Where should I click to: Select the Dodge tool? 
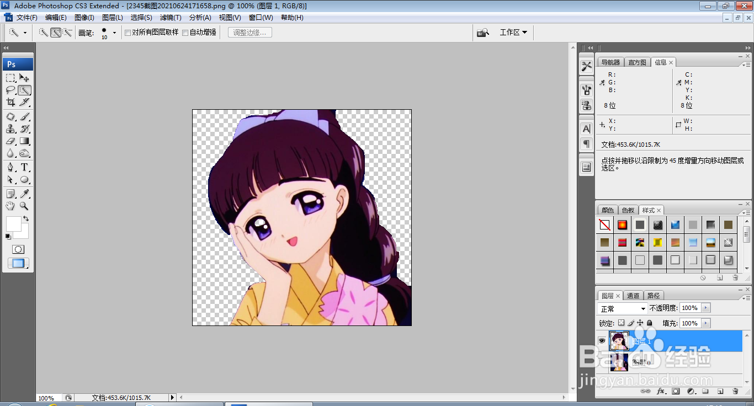(24, 153)
